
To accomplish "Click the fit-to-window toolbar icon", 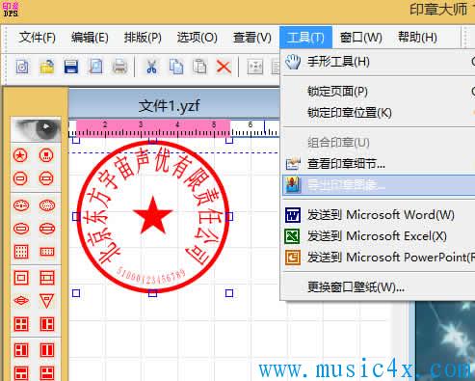I will pos(255,67).
